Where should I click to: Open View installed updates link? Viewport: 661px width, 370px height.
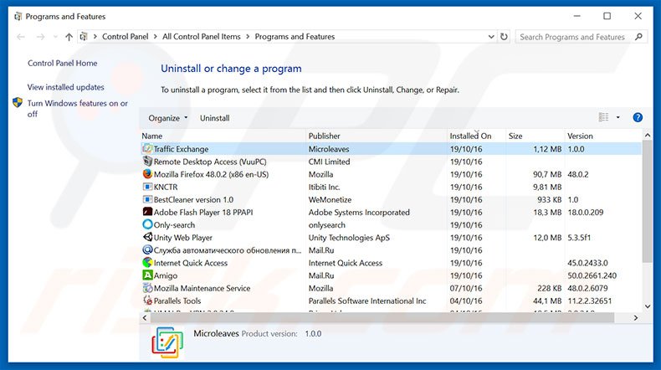(x=66, y=87)
